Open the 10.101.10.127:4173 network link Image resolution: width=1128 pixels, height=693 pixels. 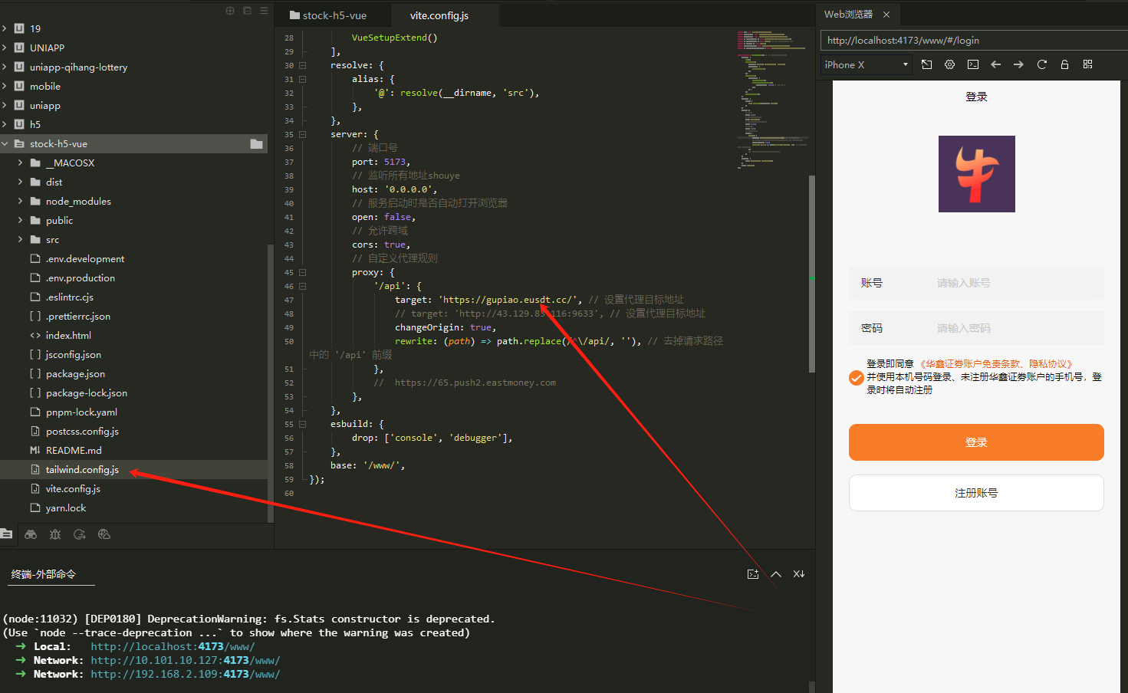[x=186, y=660]
